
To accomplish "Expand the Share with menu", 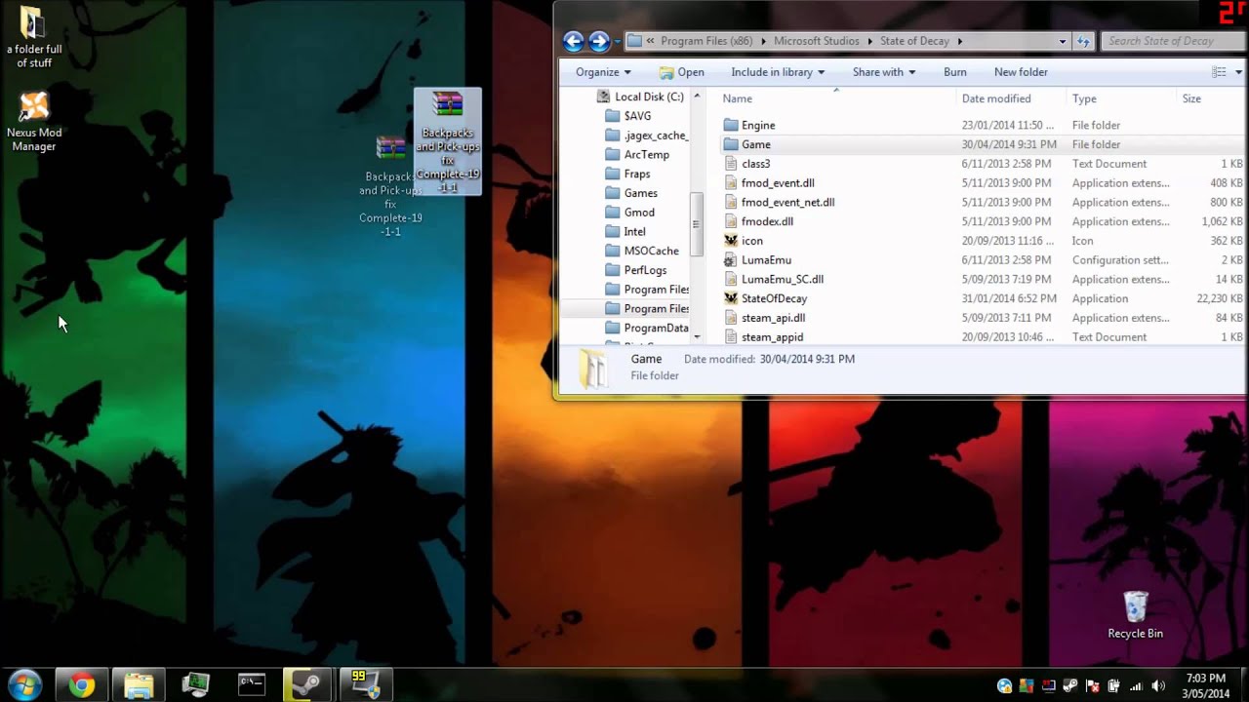I will [884, 72].
